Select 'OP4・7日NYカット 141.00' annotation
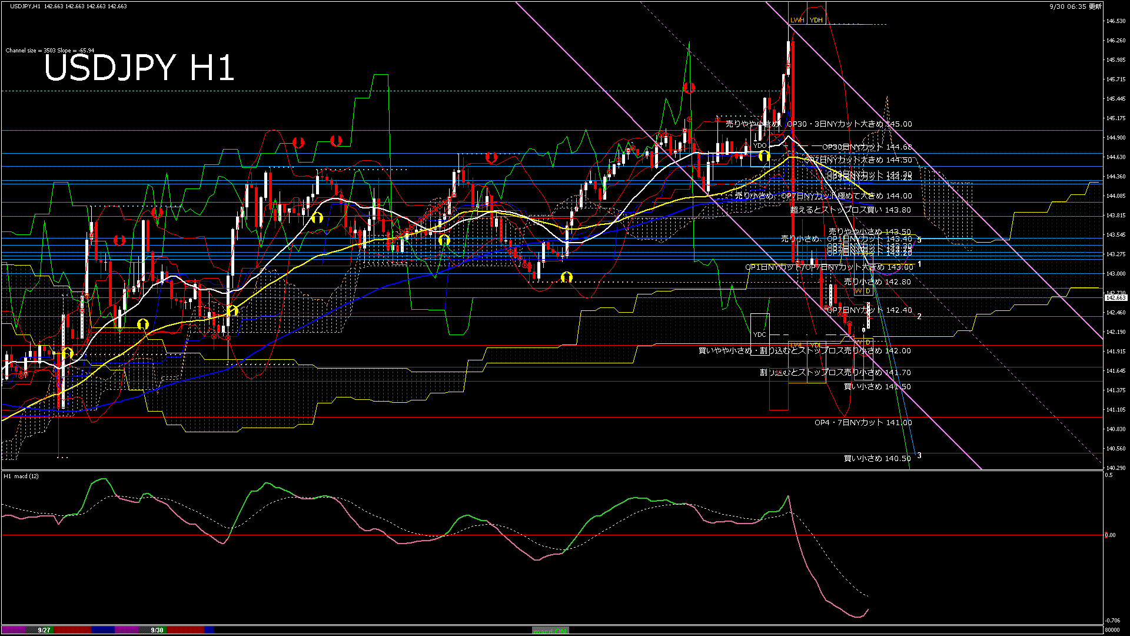This screenshot has width=1130, height=636. click(863, 423)
